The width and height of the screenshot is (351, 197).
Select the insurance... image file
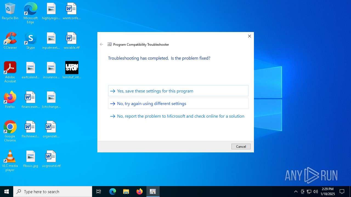[51, 71]
